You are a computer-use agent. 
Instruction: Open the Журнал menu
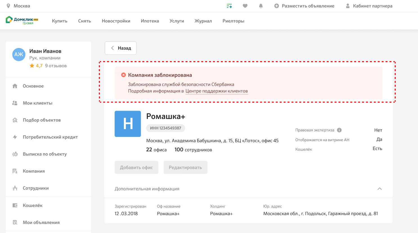(203, 21)
